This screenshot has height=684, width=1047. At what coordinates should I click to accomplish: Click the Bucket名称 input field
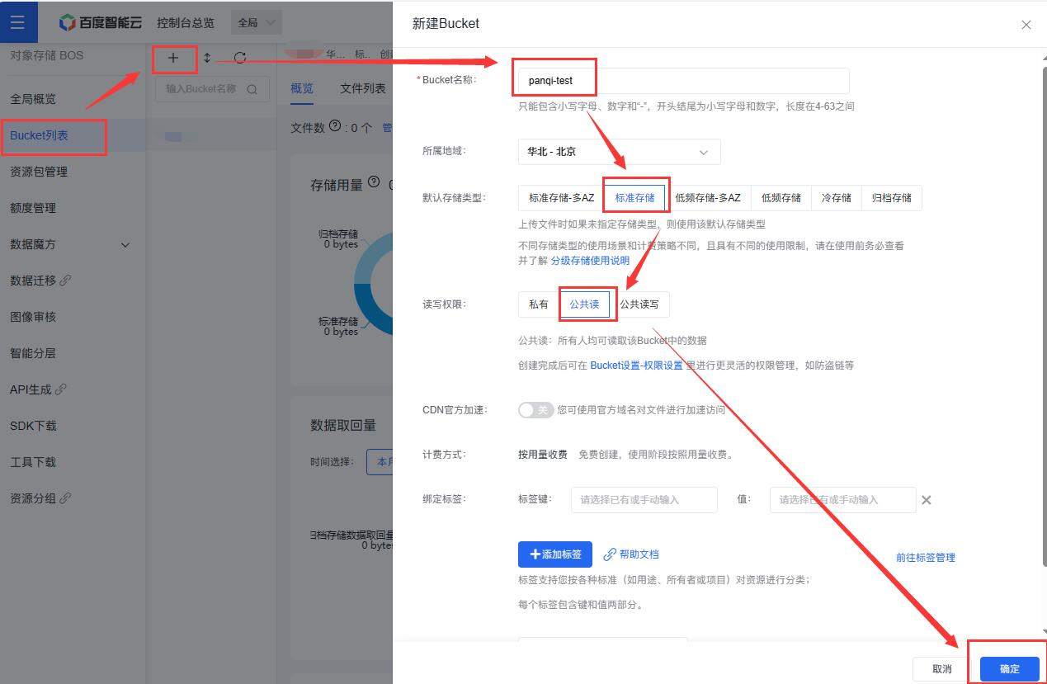[x=683, y=81]
